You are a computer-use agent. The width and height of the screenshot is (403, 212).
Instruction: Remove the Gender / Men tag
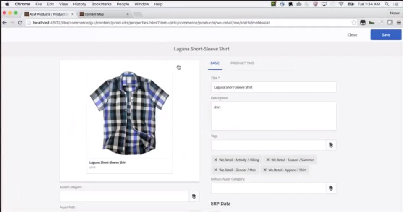216,170
